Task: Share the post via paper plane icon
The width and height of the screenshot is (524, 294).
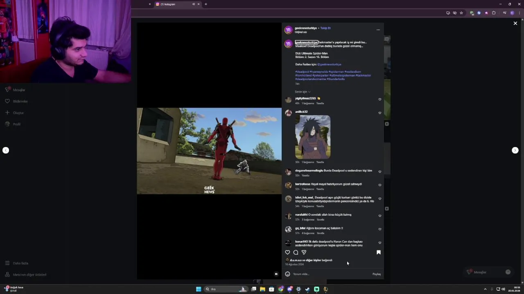Action: point(304,252)
